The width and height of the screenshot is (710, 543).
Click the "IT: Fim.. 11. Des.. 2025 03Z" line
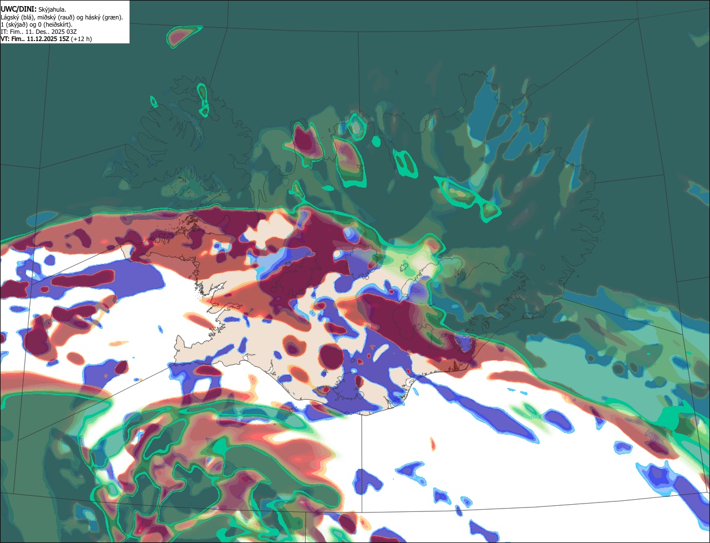(x=39, y=32)
